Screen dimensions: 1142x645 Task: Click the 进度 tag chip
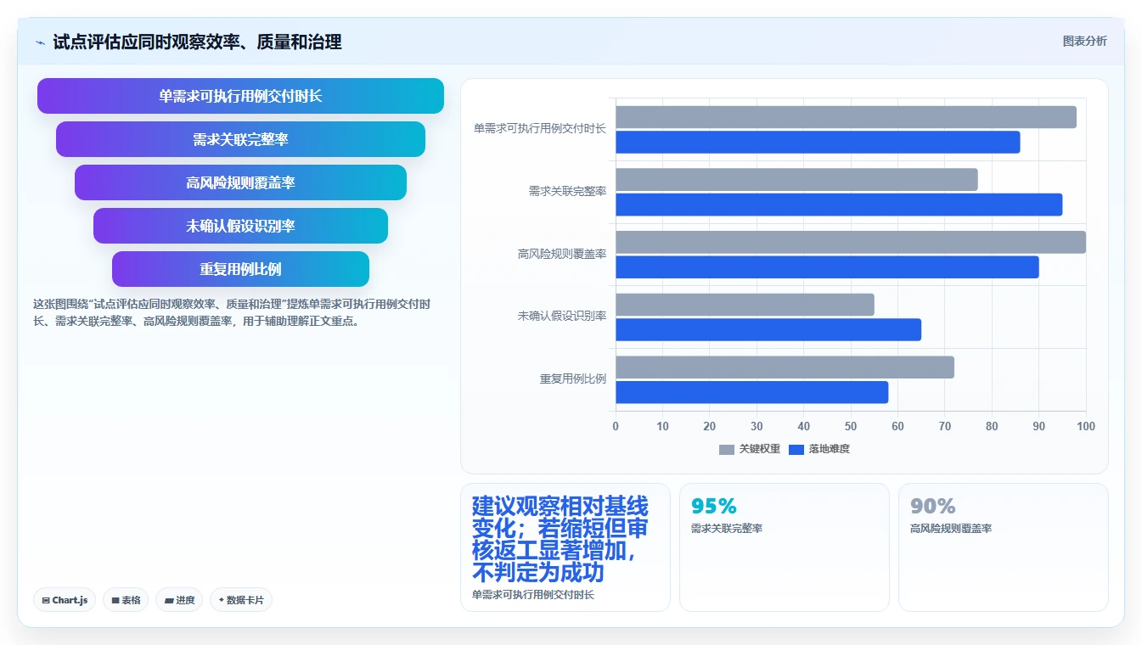pos(179,600)
